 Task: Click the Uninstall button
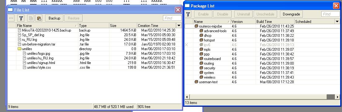(x=243, y=14)
